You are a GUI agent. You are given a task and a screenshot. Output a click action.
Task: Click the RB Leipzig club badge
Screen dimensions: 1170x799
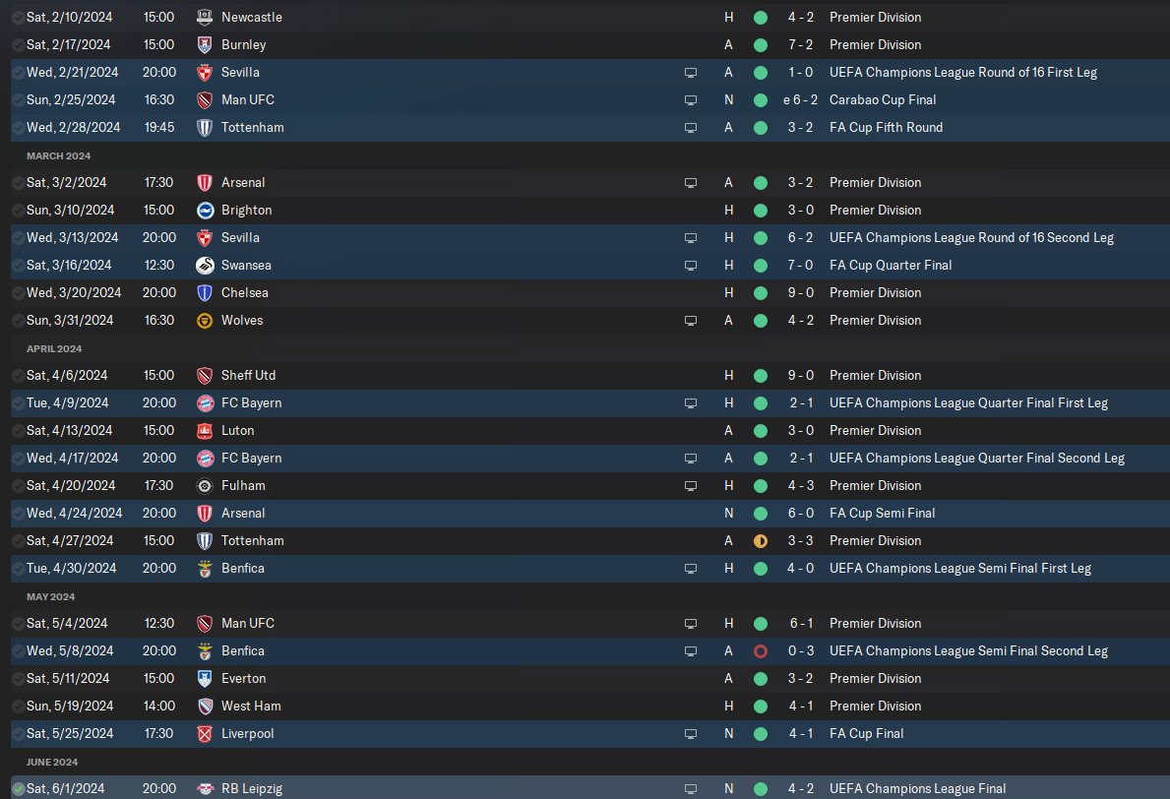pos(205,788)
